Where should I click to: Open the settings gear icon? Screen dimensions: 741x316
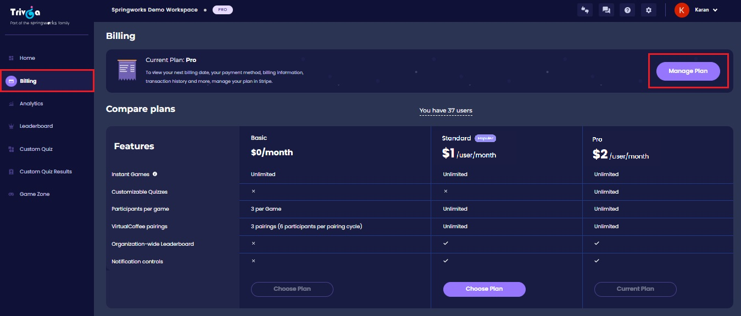[649, 10]
